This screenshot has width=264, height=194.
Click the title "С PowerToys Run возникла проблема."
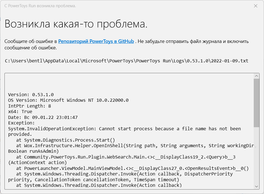click(40, 6)
